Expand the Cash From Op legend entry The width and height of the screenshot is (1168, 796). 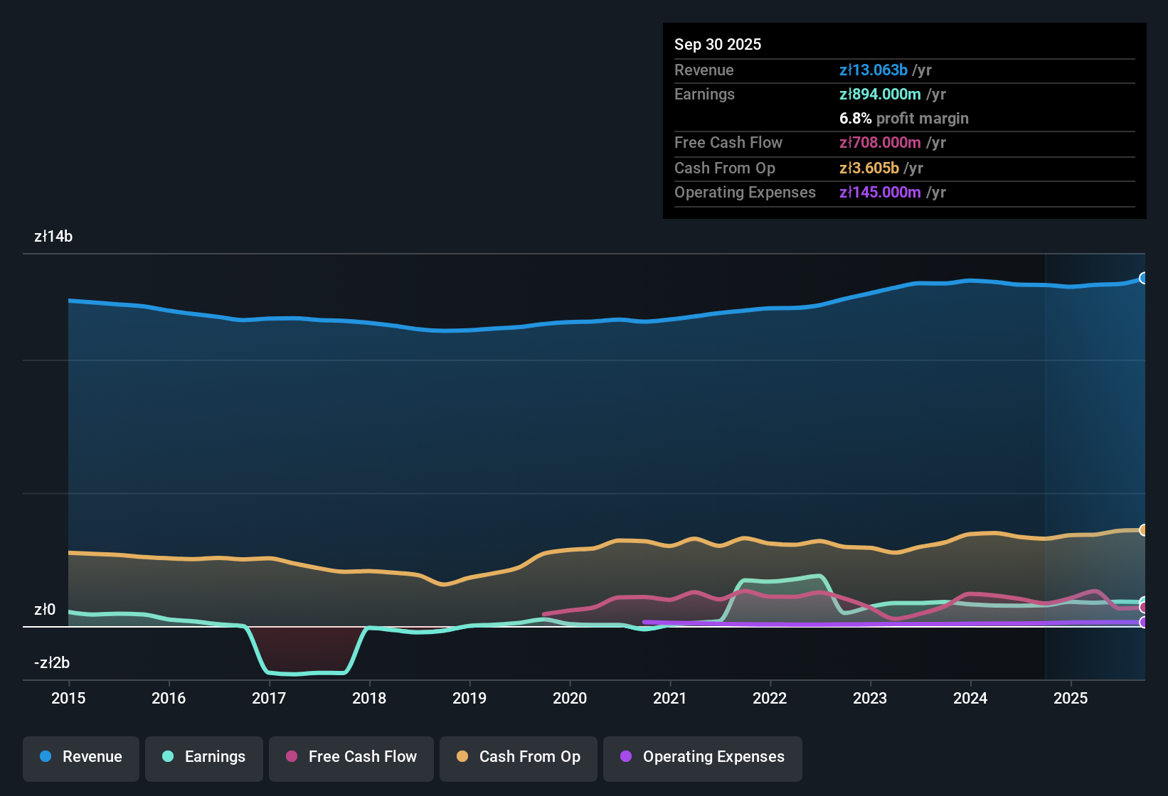(x=518, y=757)
